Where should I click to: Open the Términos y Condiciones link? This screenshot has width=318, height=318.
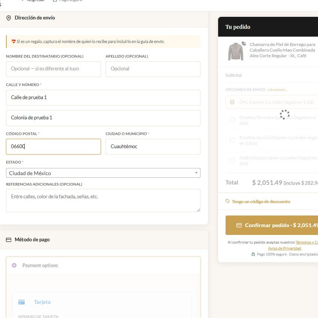[x=307, y=242]
